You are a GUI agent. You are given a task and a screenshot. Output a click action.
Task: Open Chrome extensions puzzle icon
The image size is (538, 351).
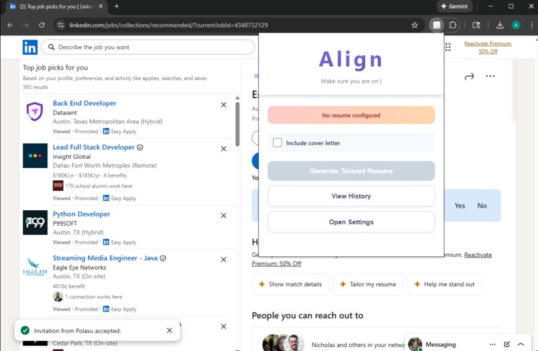pos(453,25)
